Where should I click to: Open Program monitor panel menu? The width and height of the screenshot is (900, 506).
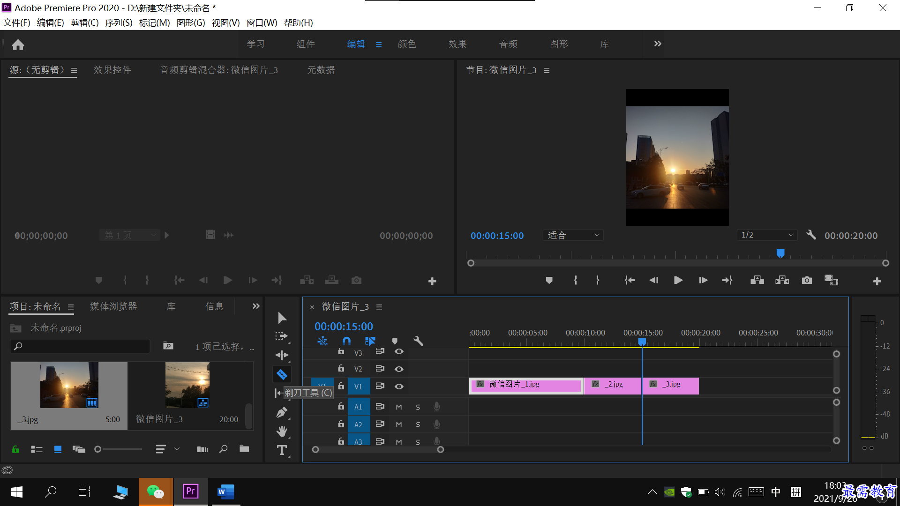coord(547,70)
